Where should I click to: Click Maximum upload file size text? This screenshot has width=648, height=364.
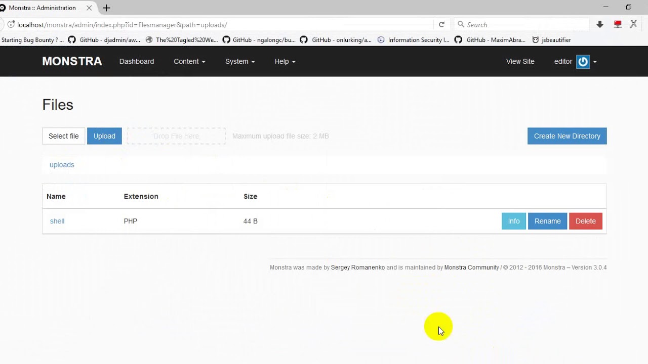(280, 136)
